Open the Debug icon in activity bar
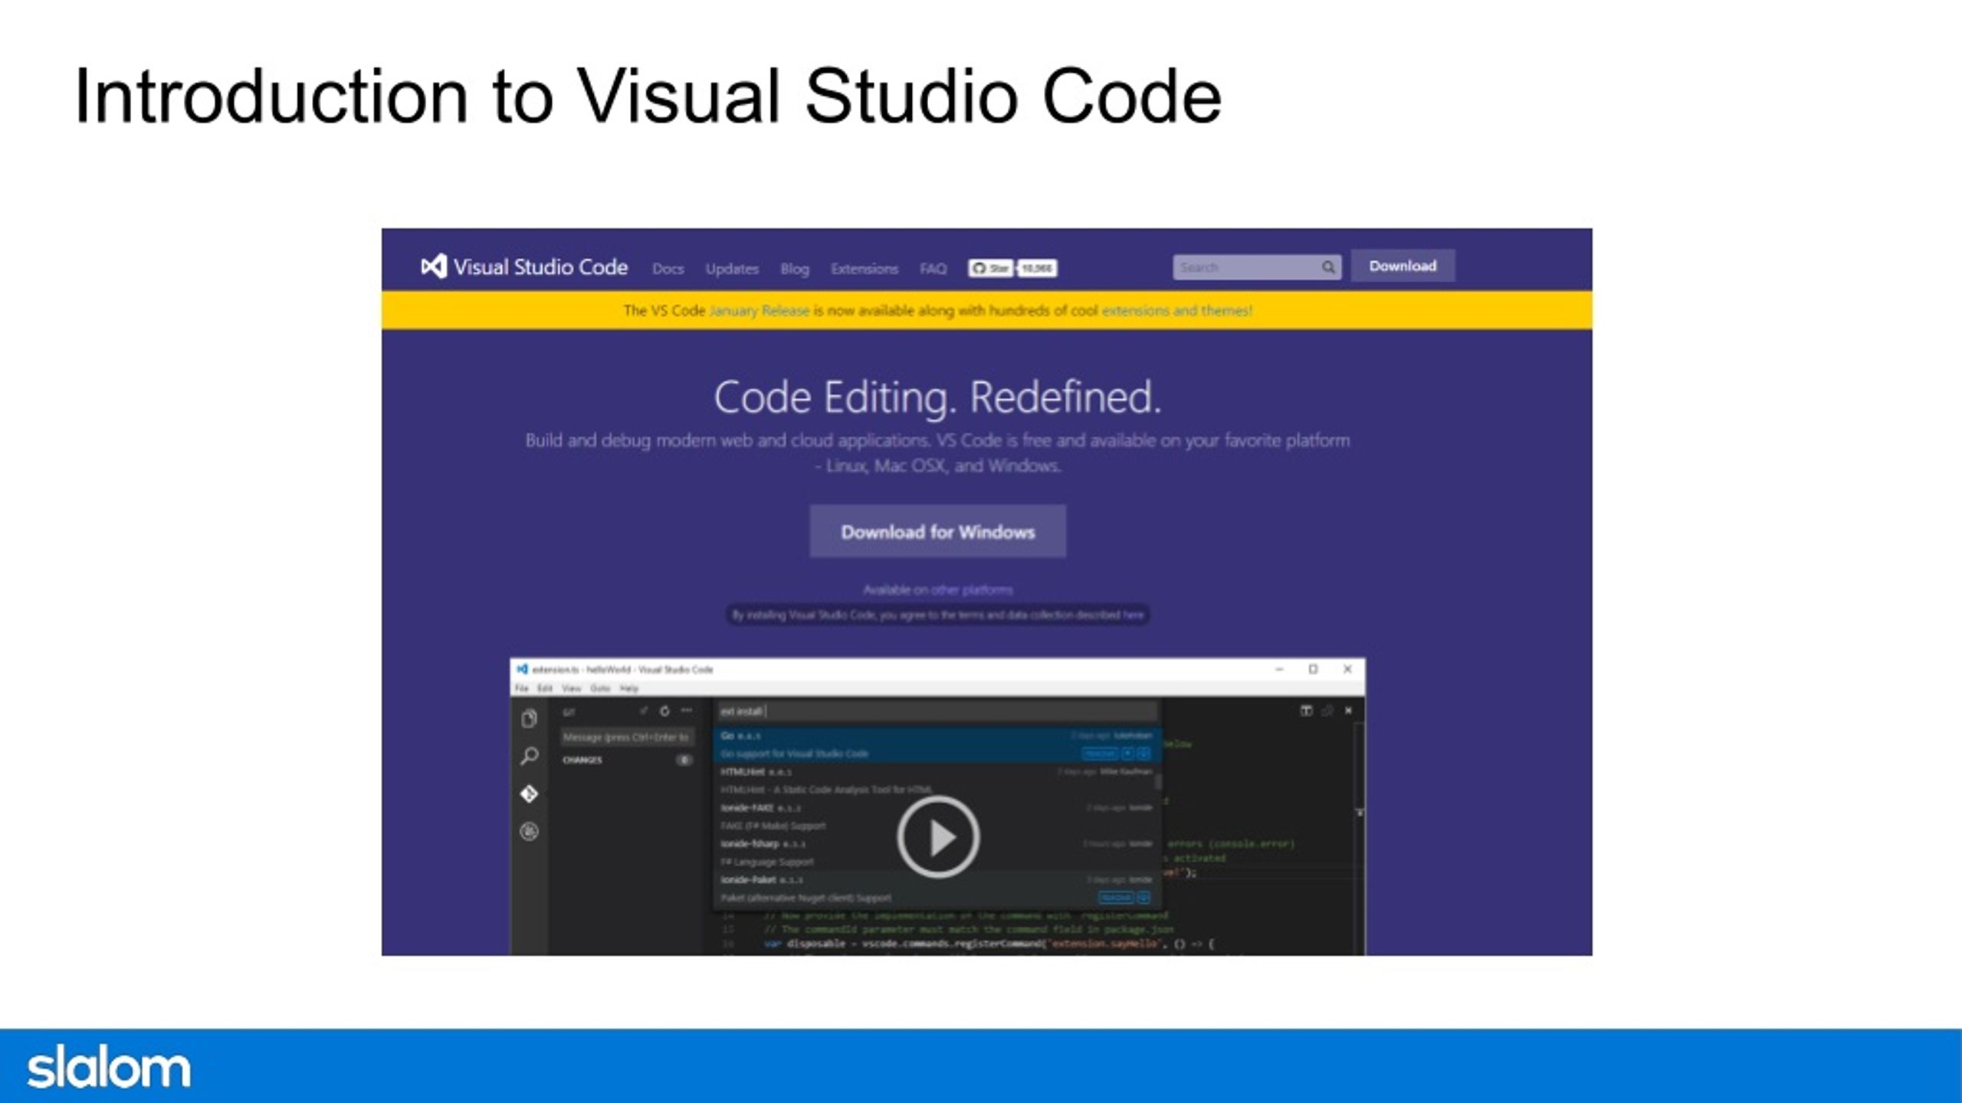 pyautogui.click(x=529, y=831)
